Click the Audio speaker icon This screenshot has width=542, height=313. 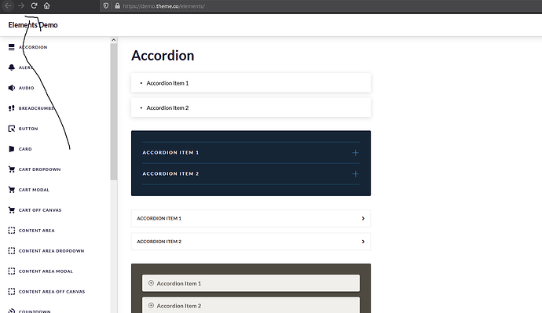pyautogui.click(x=12, y=88)
